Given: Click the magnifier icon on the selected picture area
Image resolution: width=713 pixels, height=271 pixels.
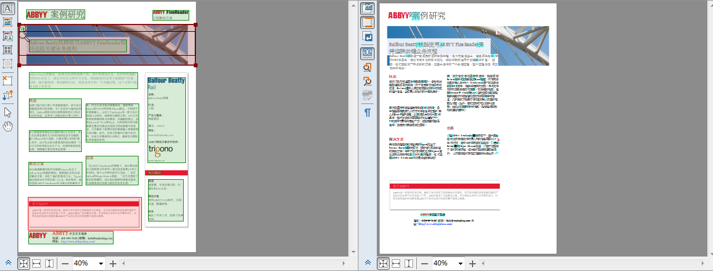Looking at the screenshot, I should [23, 36].
